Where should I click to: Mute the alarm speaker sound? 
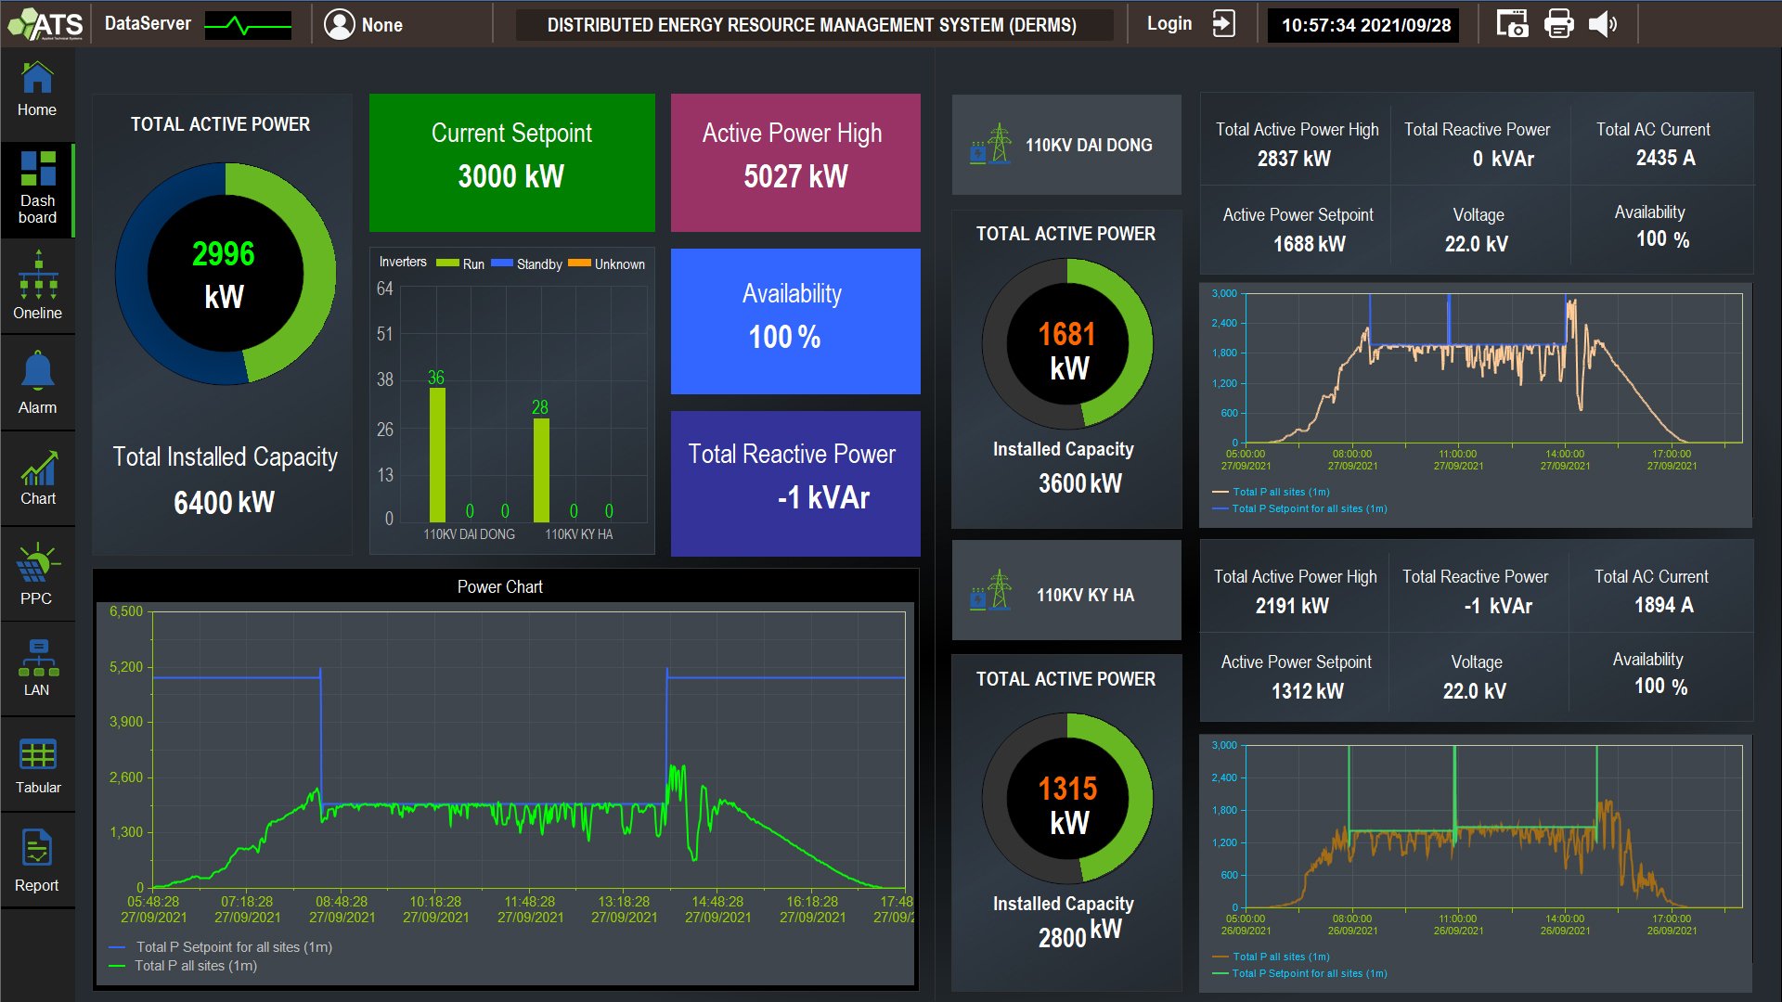(1603, 24)
